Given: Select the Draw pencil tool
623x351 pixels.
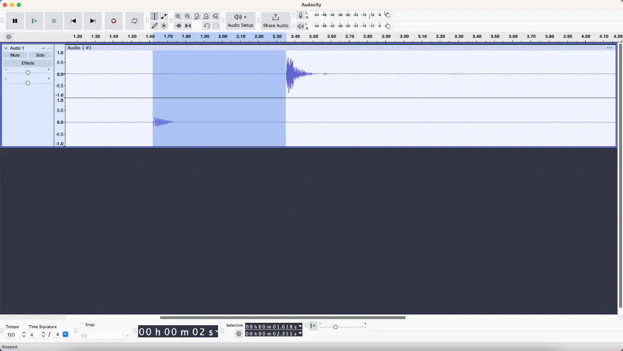Looking at the screenshot, I should [x=154, y=26].
